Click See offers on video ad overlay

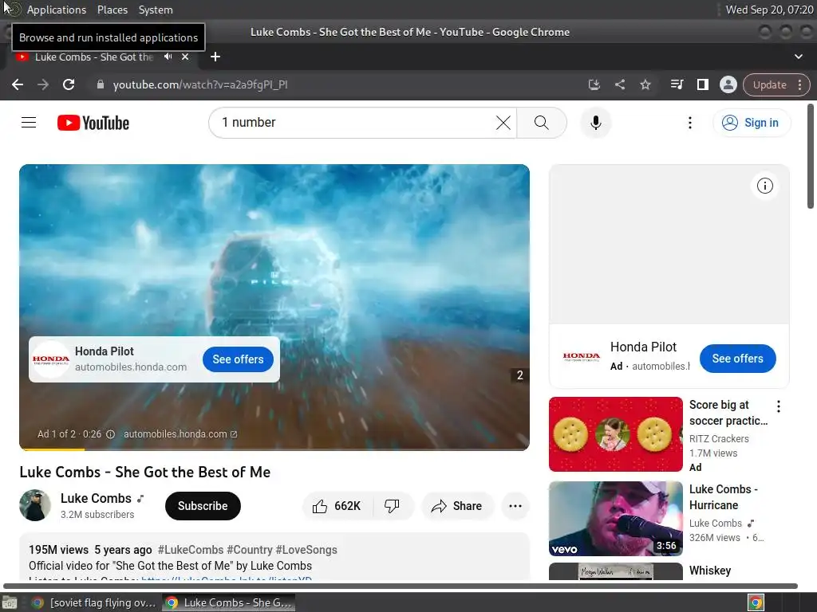(238, 359)
